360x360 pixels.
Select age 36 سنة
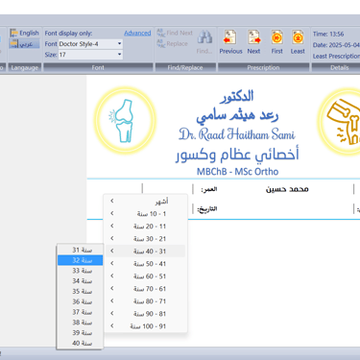(80, 301)
